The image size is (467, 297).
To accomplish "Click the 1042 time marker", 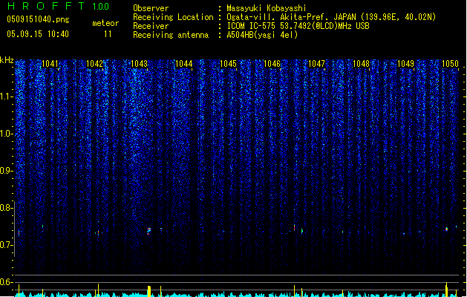I will 94,64.
